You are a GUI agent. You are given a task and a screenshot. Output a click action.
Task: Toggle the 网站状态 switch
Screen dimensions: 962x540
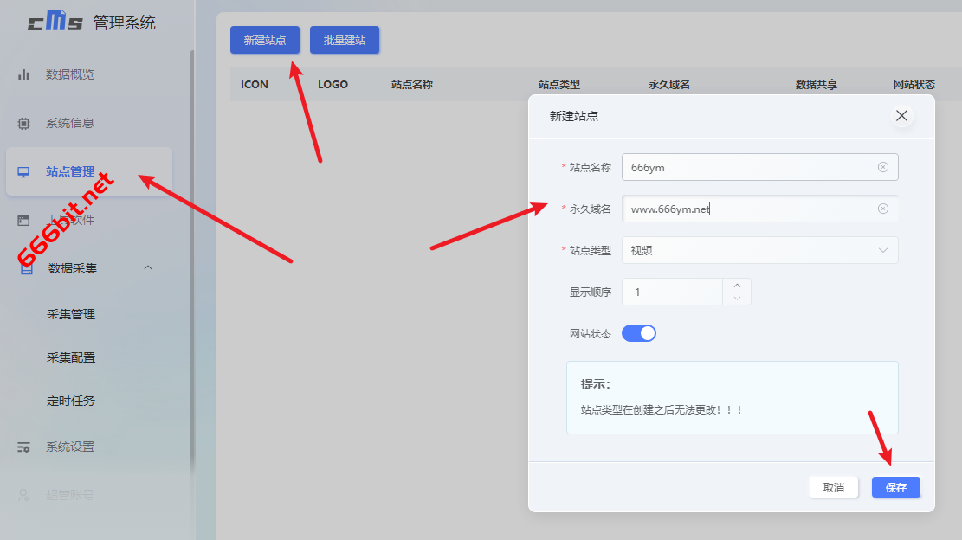click(639, 333)
